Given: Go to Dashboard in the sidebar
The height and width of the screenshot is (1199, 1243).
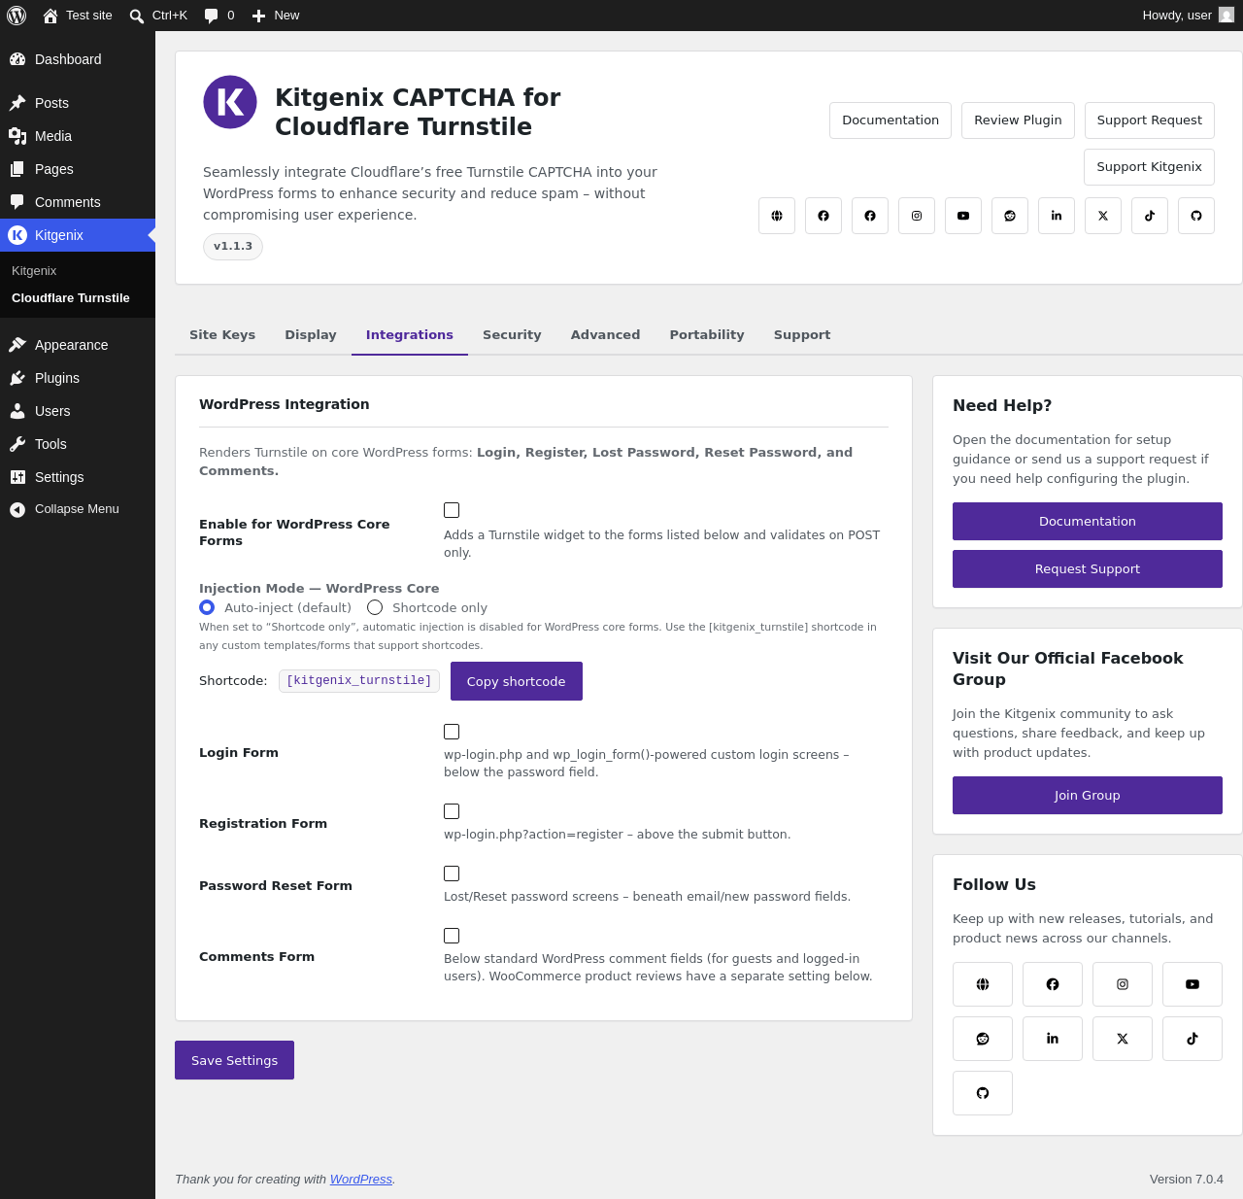Looking at the screenshot, I should (78, 59).
